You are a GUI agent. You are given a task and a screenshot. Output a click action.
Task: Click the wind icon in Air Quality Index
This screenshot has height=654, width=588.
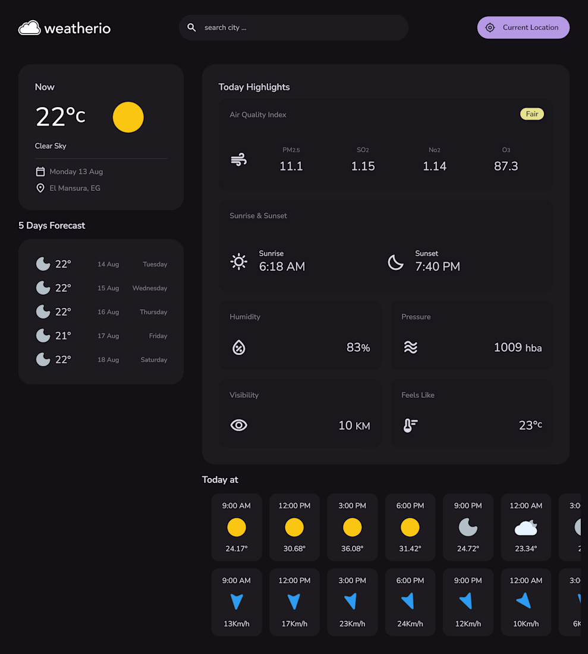pyautogui.click(x=239, y=160)
